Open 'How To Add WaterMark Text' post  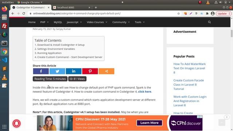pos(189,68)
